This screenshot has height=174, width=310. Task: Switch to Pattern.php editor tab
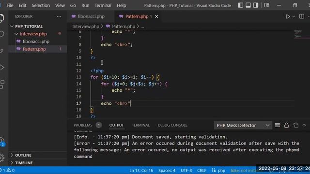click(x=137, y=16)
